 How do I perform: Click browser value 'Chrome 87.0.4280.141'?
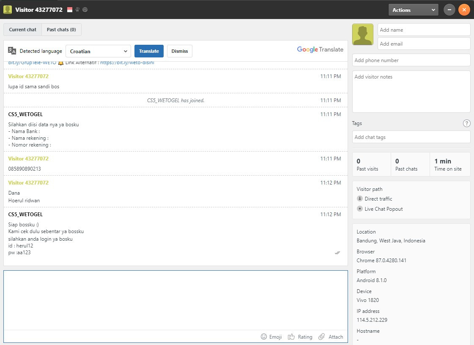[381, 260]
